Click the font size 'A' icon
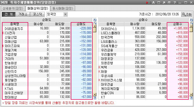The image size is (194, 107). 153,3
